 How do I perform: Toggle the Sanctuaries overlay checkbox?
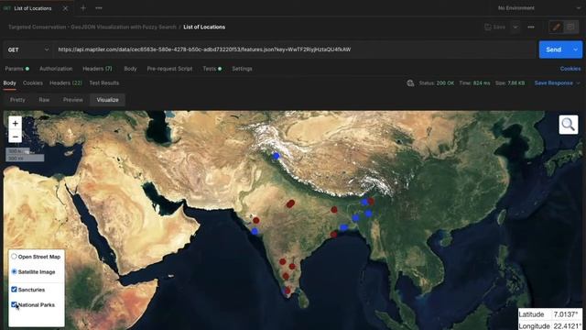(14, 290)
